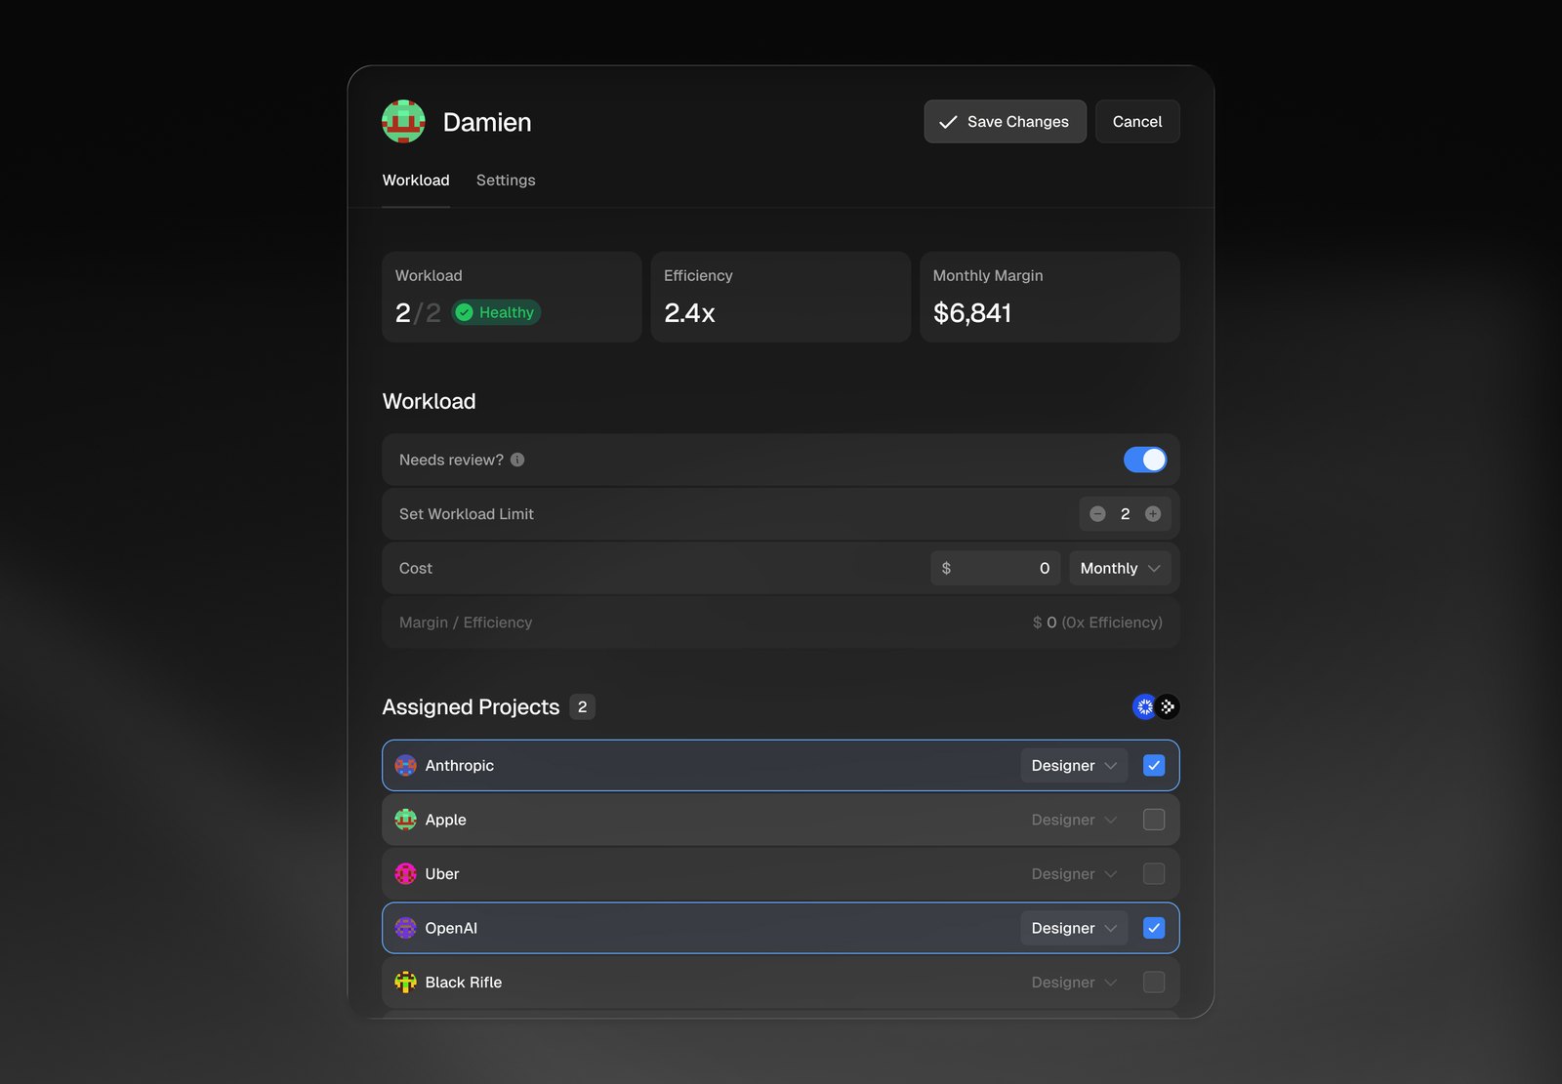Click the Save Changes button
This screenshot has width=1562, height=1084.
tap(1005, 122)
